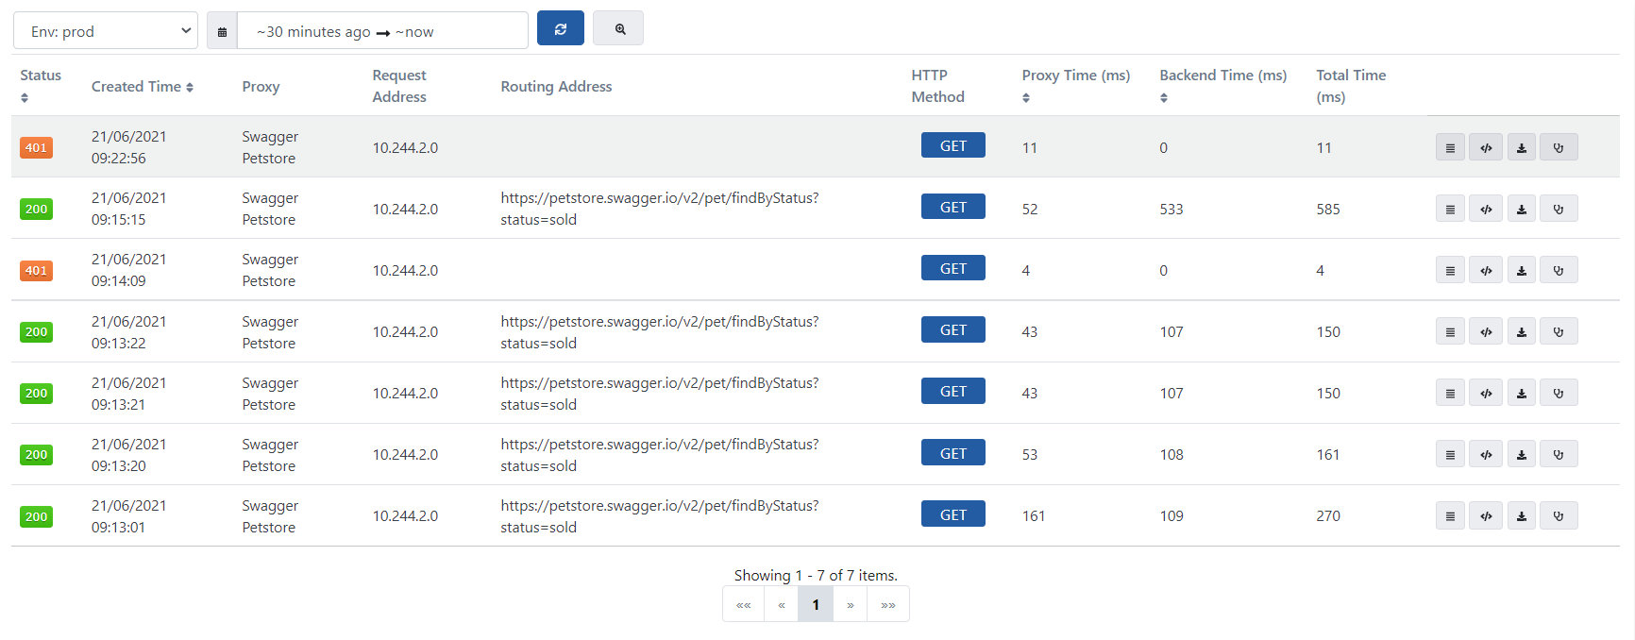Click the refresh button next to date range
The width and height of the screenshot is (1635, 640).
point(560,28)
